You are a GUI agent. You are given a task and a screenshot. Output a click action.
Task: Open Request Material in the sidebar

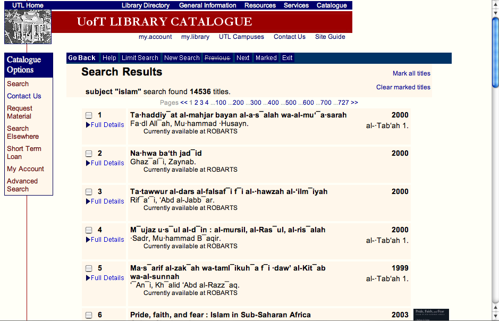point(20,112)
